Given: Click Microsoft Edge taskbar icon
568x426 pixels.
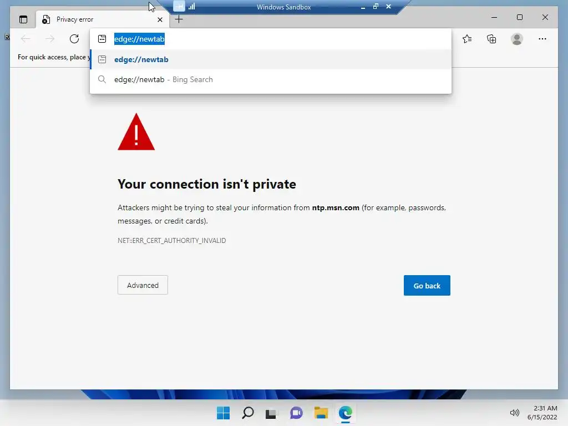Looking at the screenshot, I should (x=345, y=413).
